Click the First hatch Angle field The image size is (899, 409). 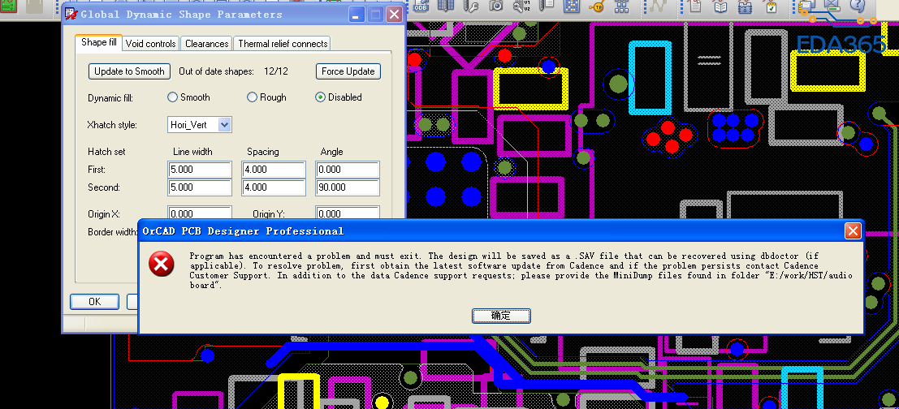coord(348,170)
